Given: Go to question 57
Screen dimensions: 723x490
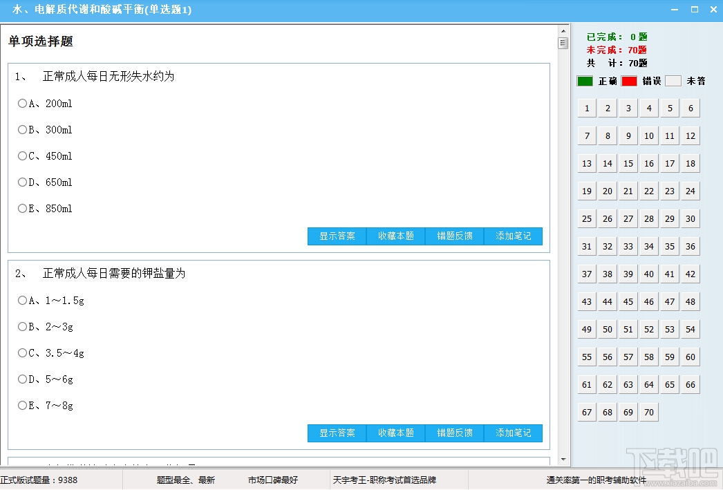Looking at the screenshot, I should click(628, 357).
